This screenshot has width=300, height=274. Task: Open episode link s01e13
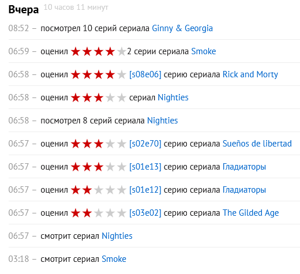(145, 167)
